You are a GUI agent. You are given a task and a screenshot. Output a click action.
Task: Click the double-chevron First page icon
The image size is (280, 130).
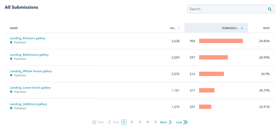[94, 122]
